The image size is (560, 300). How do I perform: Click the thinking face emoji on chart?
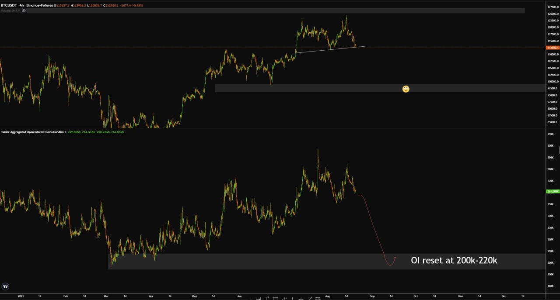click(406, 89)
